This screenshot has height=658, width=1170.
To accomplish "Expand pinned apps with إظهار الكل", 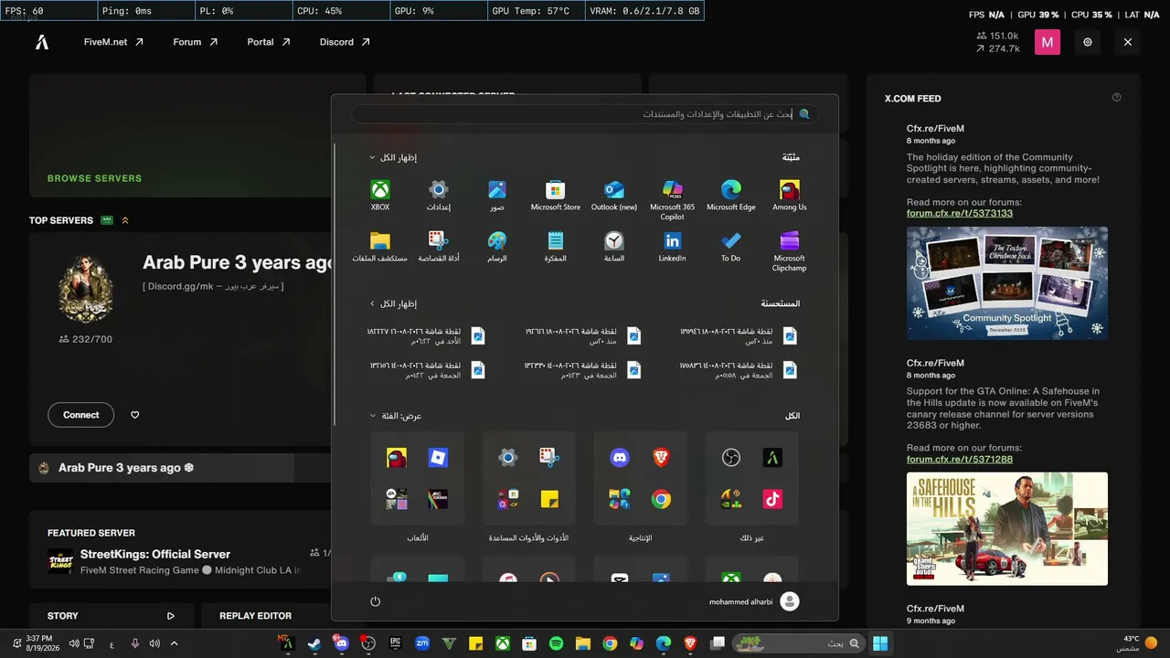I will click(x=393, y=158).
